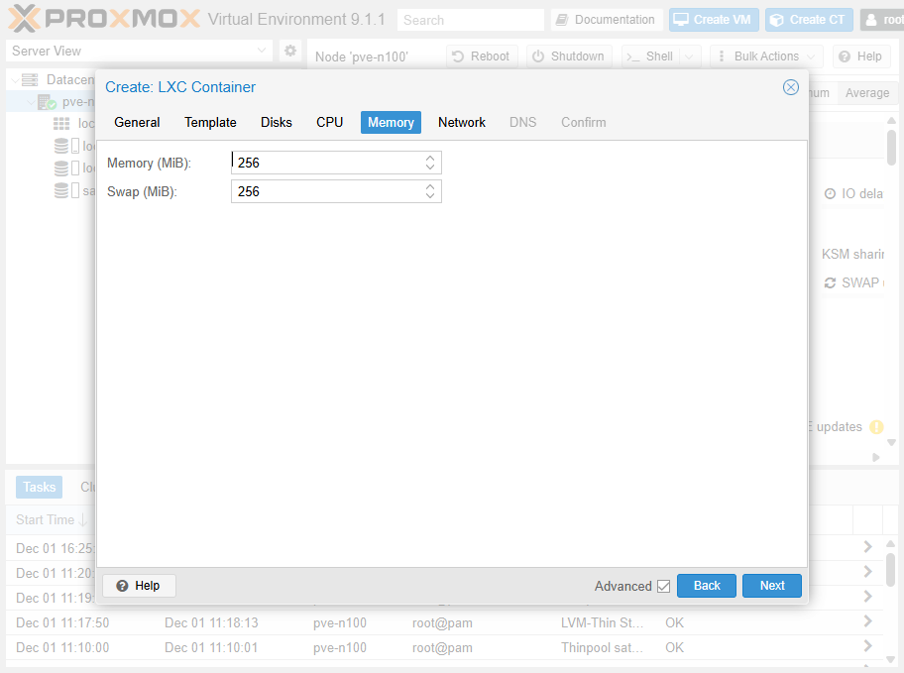Close the Create LXC Container dialog
Screen dimensions: 904x673
click(791, 87)
